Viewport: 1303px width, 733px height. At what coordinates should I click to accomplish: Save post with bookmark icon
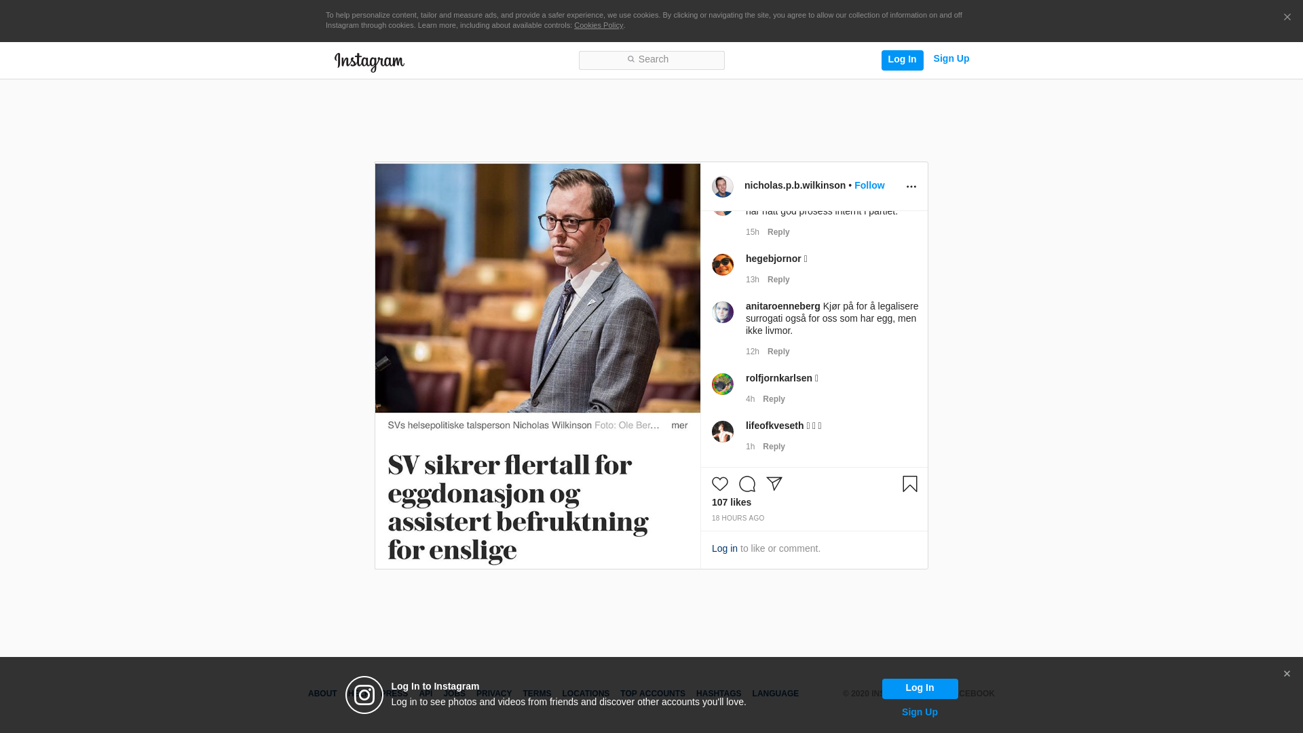click(910, 484)
